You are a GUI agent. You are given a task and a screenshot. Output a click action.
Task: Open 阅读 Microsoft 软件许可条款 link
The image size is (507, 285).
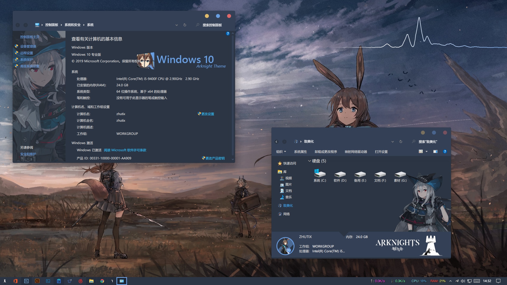(x=125, y=150)
